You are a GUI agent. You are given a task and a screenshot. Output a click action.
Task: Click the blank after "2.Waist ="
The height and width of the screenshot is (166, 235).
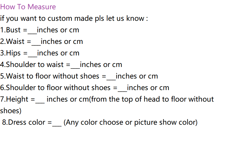36,42
